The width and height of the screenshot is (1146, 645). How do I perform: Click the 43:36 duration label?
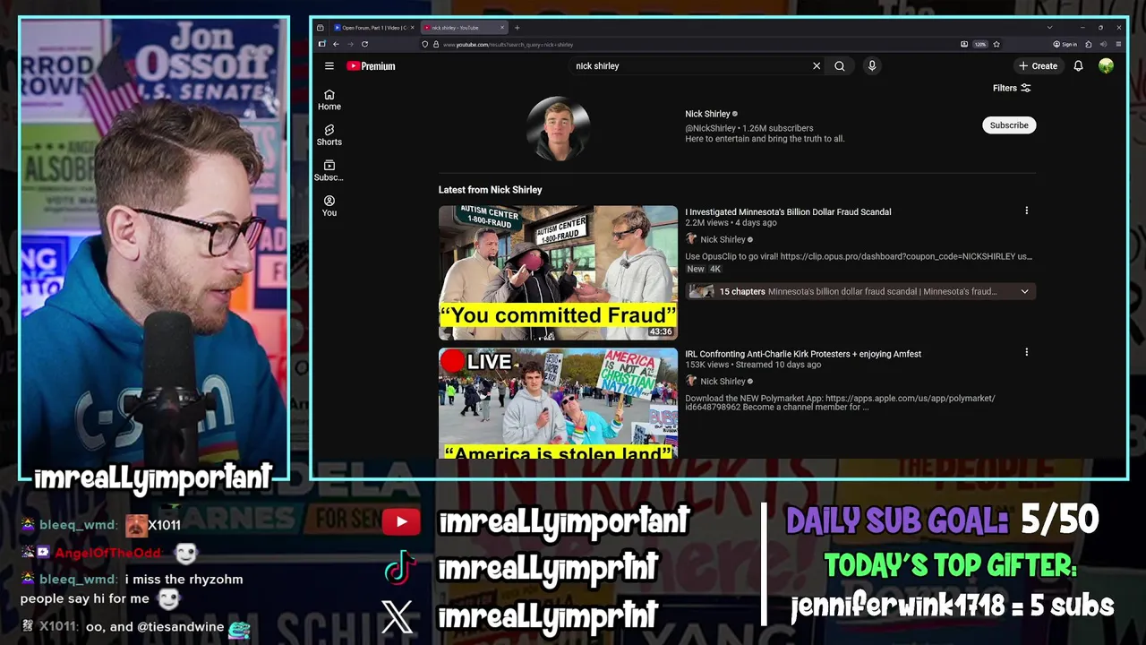(661, 331)
